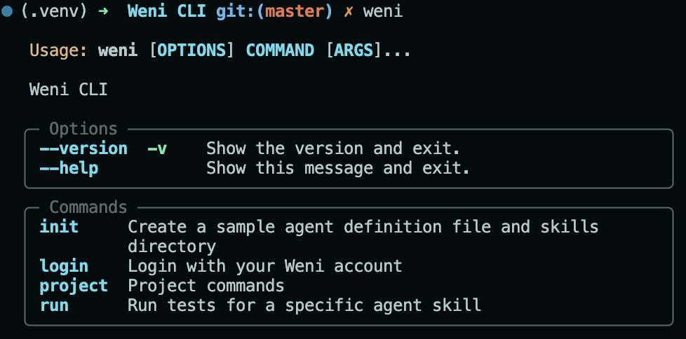Click the login command name
The image size is (686, 339).
point(64,266)
